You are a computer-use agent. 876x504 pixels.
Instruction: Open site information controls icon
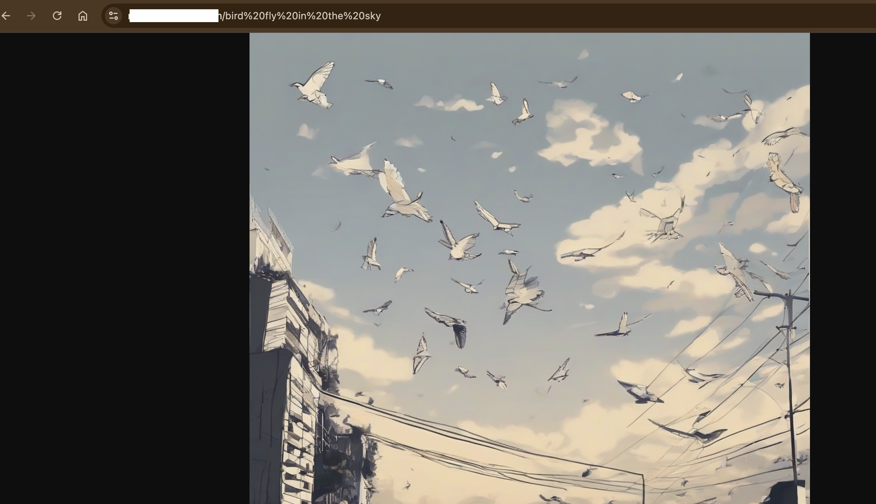point(114,16)
